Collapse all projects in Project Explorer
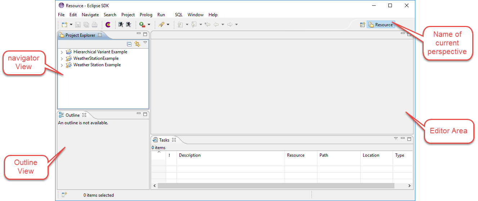 [129, 44]
